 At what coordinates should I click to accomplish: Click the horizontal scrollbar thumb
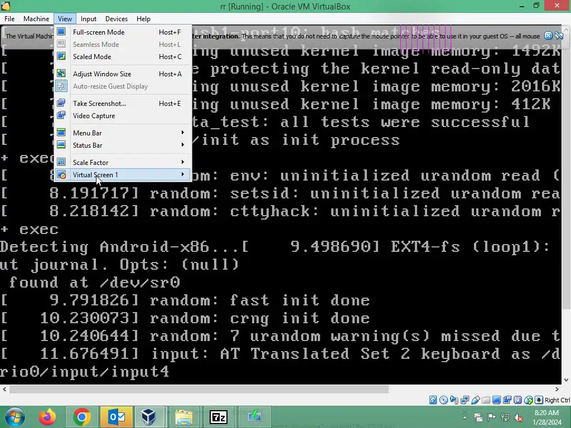(x=199, y=390)
